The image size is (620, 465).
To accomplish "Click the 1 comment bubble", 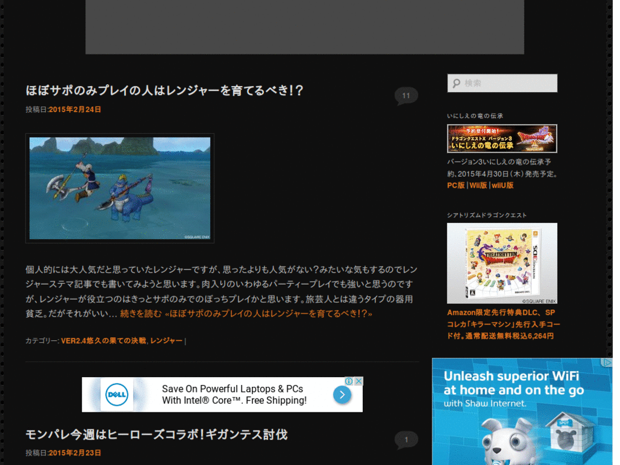I will 406,440.
